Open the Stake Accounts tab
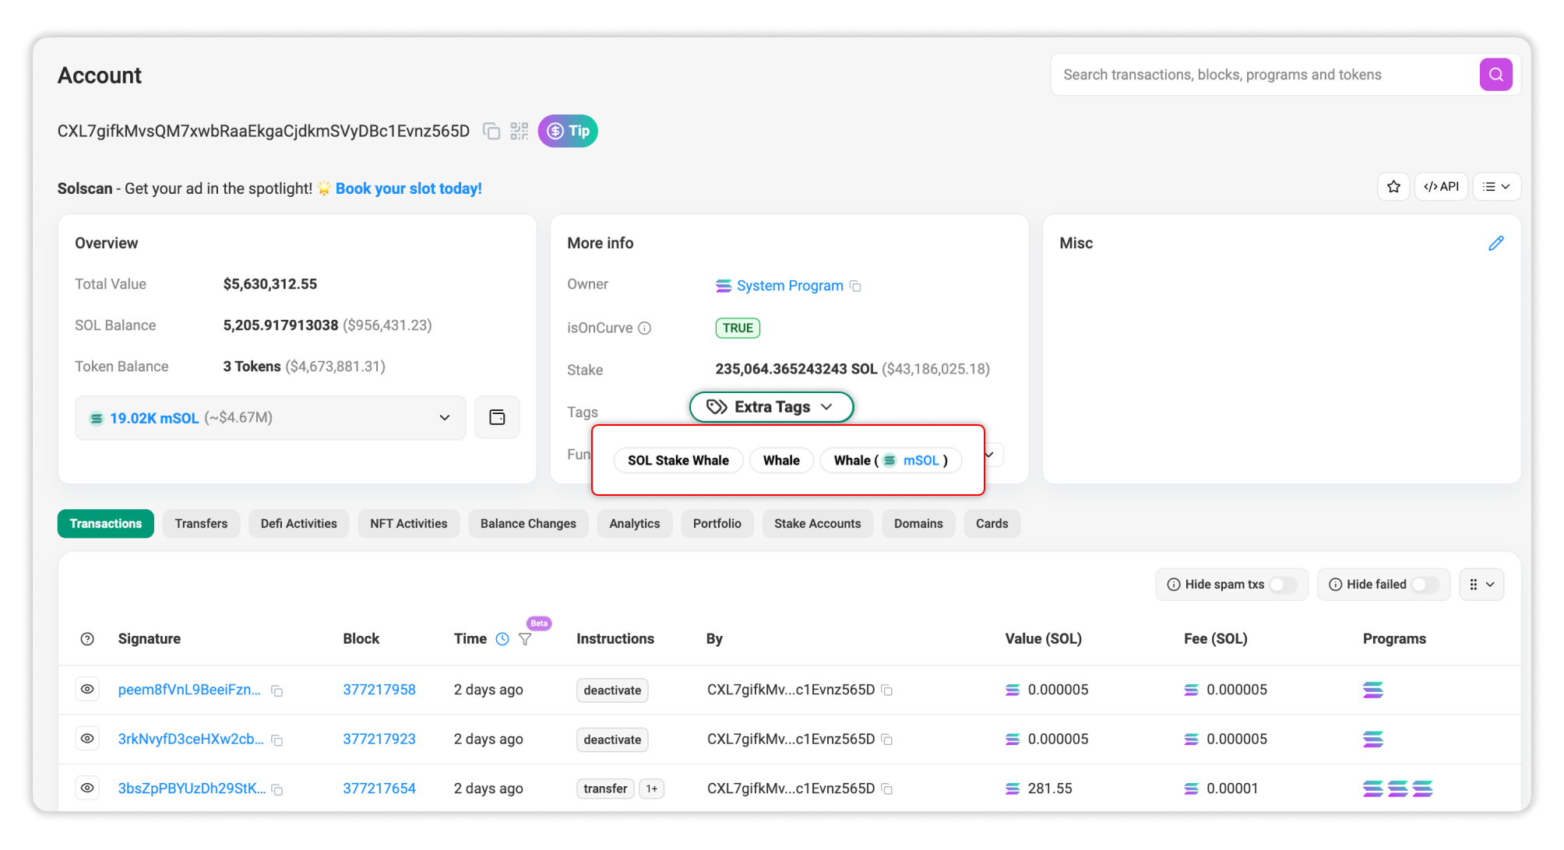 pos(817,523)
